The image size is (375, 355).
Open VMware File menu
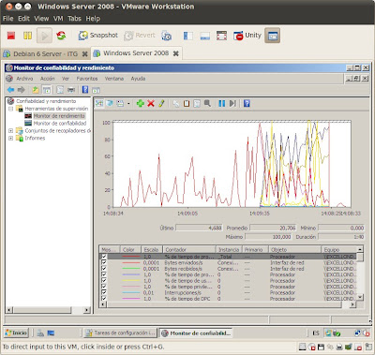pyautogui.click(x=7, y=19)
